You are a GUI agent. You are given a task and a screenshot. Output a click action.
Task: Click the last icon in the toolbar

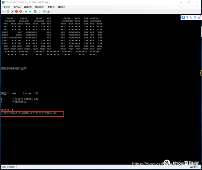[49, 12]
